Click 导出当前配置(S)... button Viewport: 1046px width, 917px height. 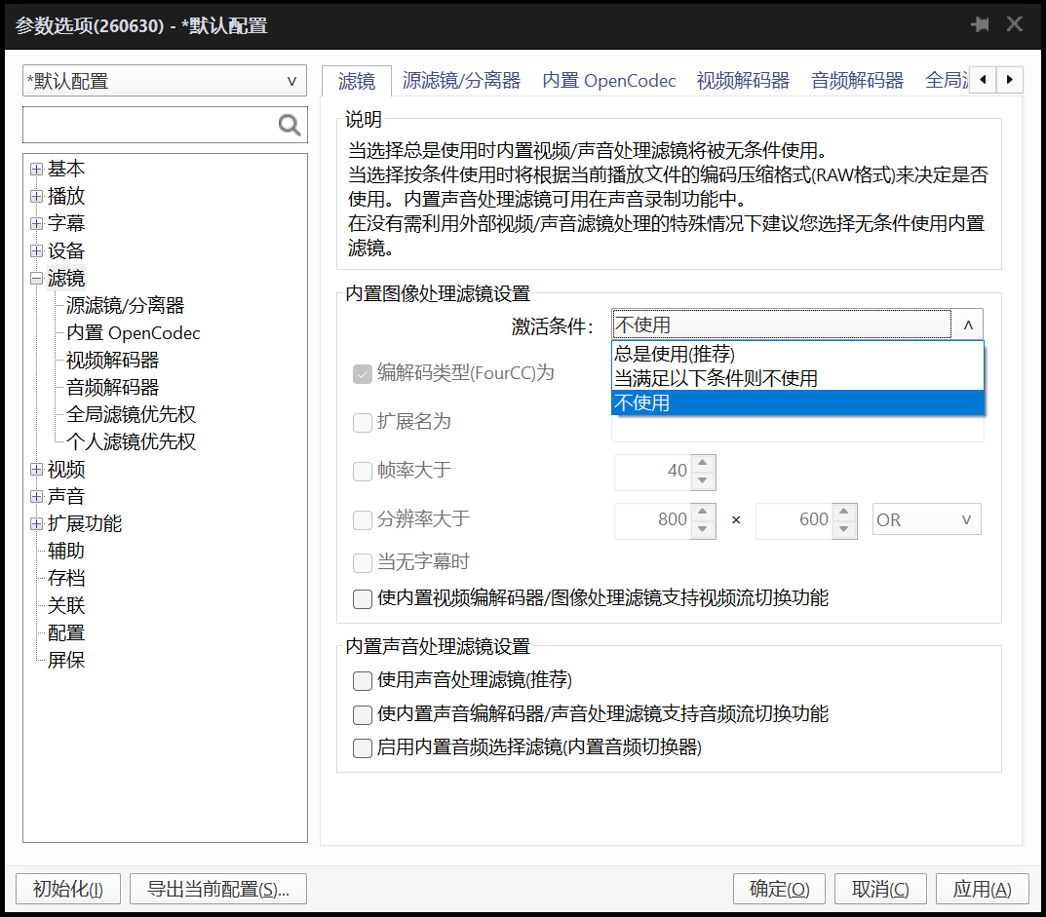tap(218, 889)
